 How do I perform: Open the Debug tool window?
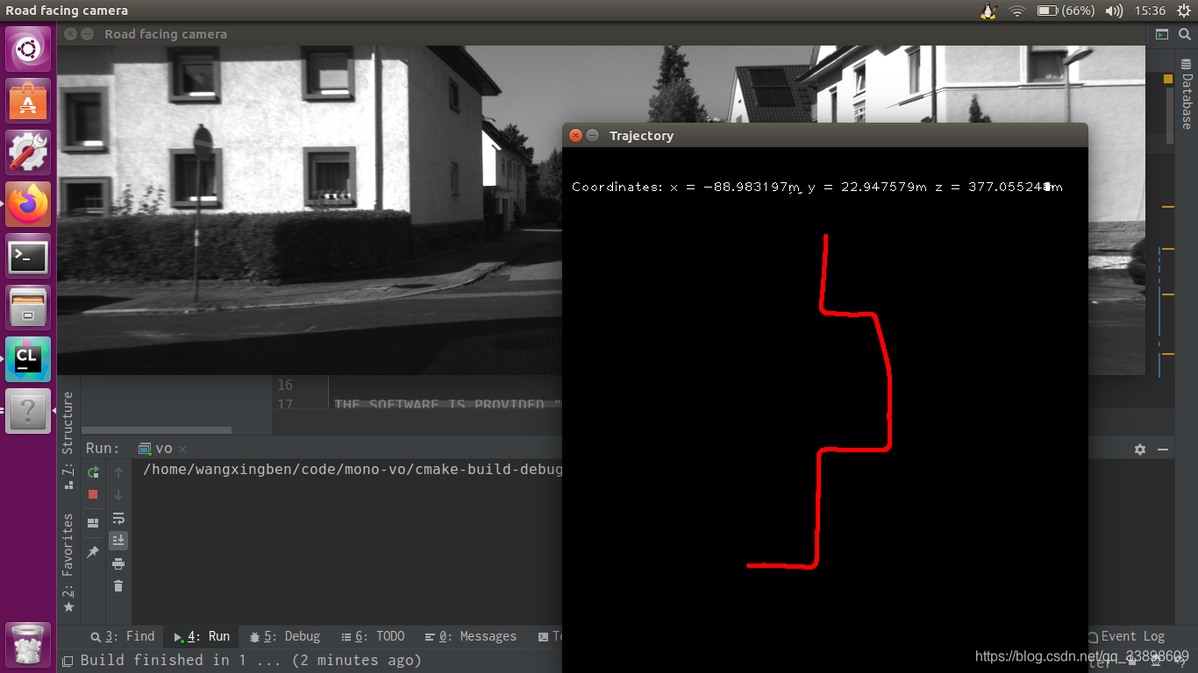coord(285,636)
